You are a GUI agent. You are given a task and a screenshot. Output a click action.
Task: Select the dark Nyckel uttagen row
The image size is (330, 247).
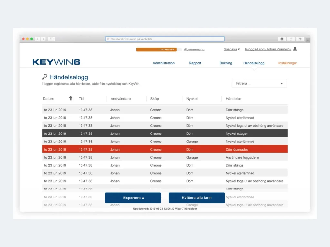pyautogui.click(x=165, y=133)
